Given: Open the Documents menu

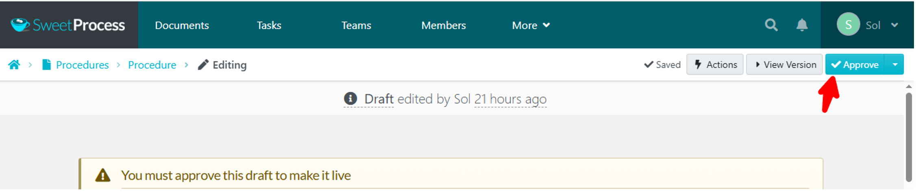Looking at the screenshot, I should tap(182, 25).
